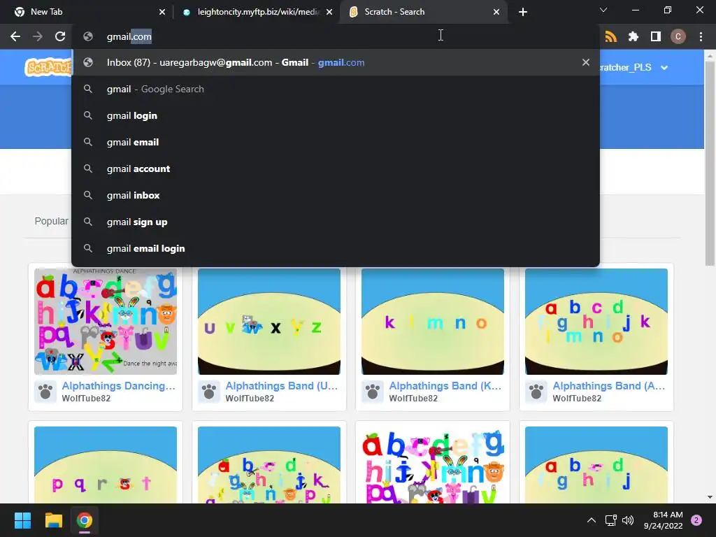Click the Scratch logo

pos(48,68)
